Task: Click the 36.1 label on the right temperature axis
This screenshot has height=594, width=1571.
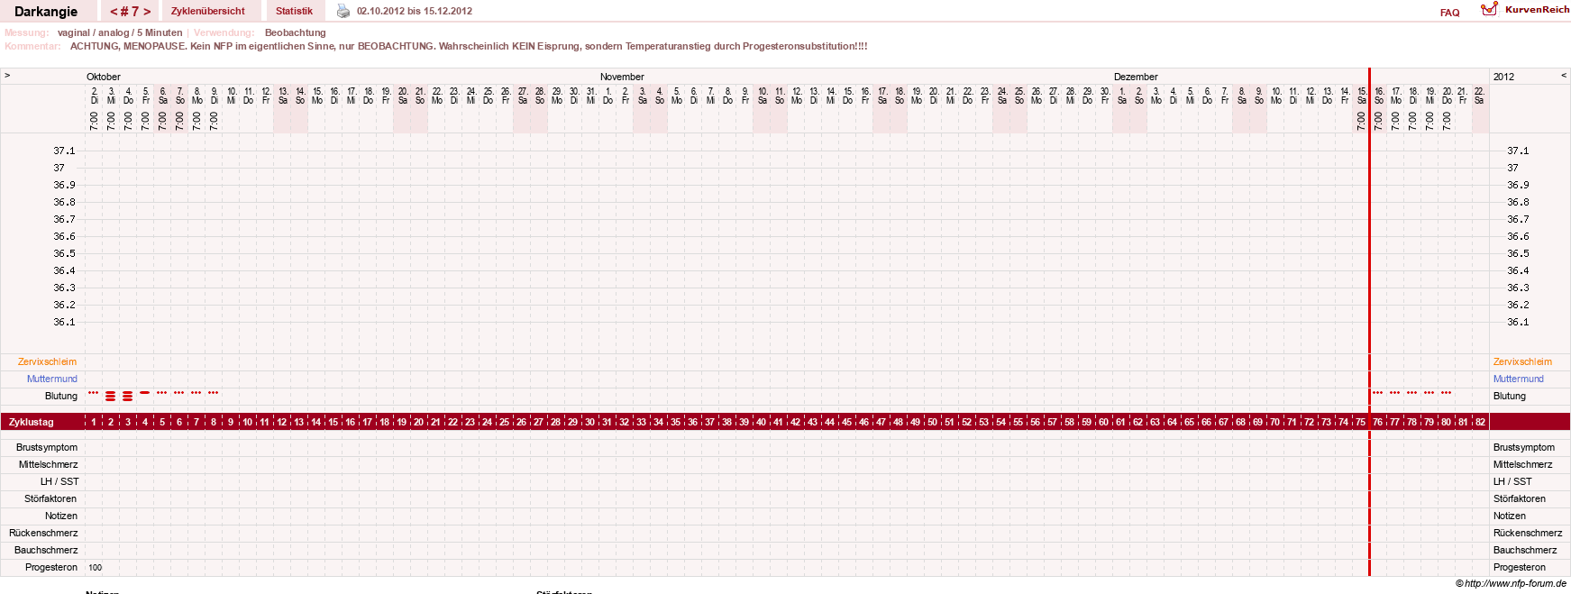Action: [x=1519, y=322]
